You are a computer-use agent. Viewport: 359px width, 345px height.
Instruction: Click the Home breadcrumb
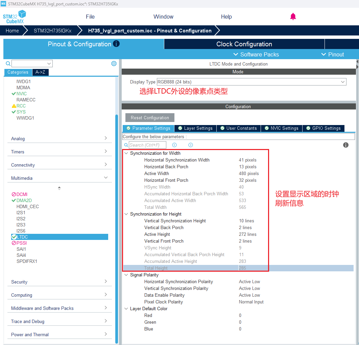[x=12, y=31]
